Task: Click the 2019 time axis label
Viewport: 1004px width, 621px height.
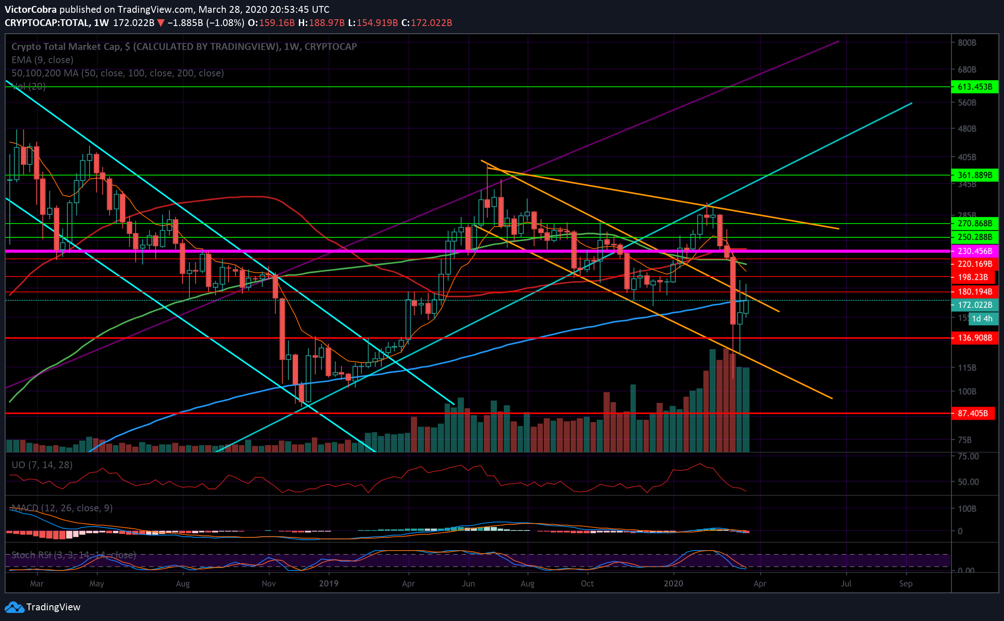Action: pyautogui.click(x=329, y=583)
